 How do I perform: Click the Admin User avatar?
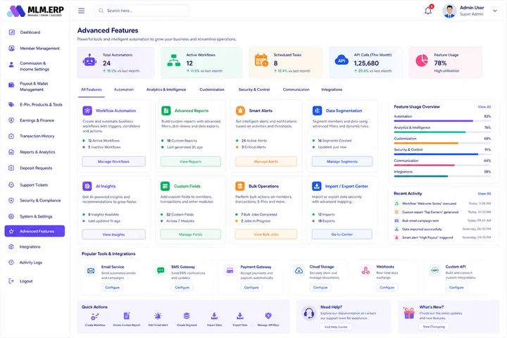click(x=449, y=11)
